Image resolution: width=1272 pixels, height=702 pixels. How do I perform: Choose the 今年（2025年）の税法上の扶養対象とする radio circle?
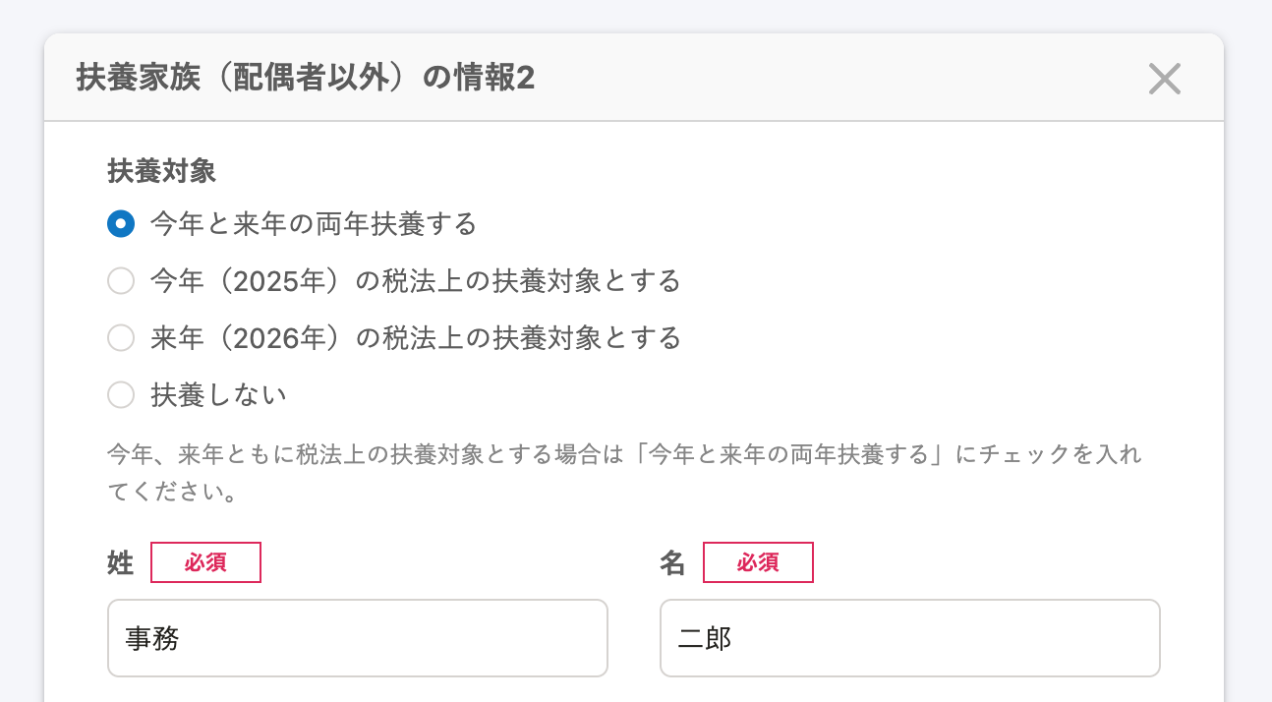pos(121,281)
